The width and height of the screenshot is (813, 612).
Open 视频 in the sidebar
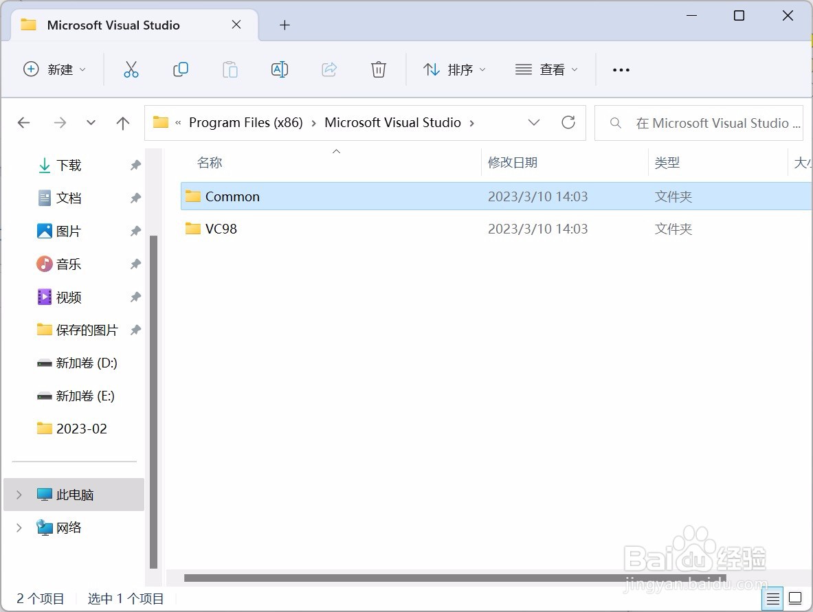[x=69, y=297]
